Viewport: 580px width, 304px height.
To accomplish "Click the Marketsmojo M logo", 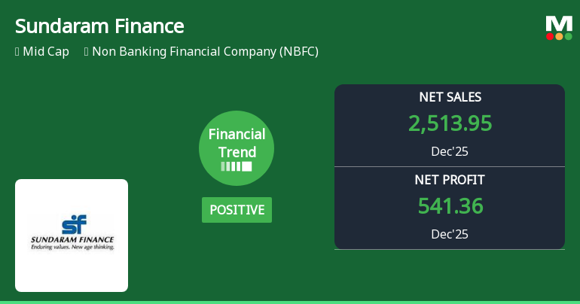I will (559, 23).
